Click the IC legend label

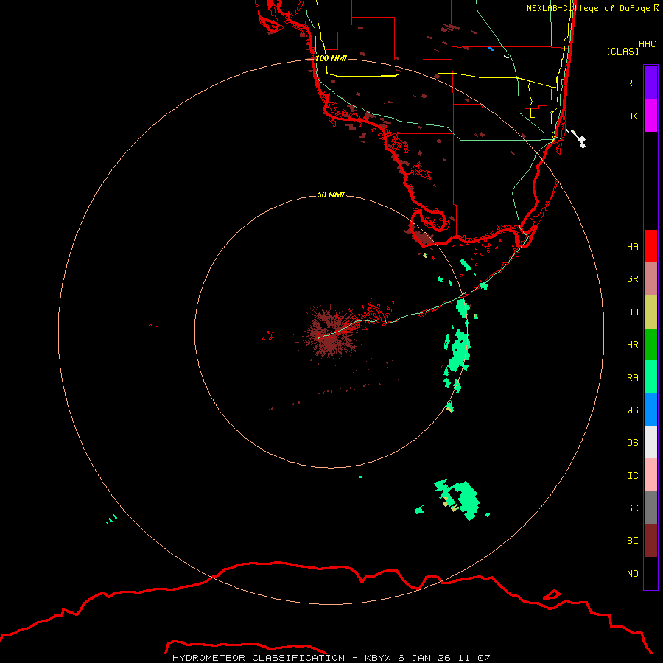click(x=632, y=476)
